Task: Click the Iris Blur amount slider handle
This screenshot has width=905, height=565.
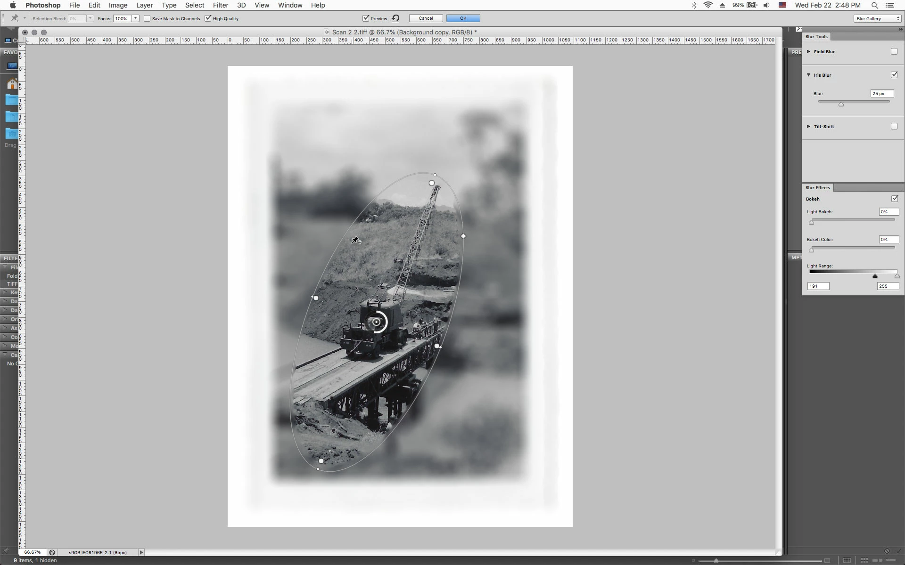Action: (x=841, y=104)
